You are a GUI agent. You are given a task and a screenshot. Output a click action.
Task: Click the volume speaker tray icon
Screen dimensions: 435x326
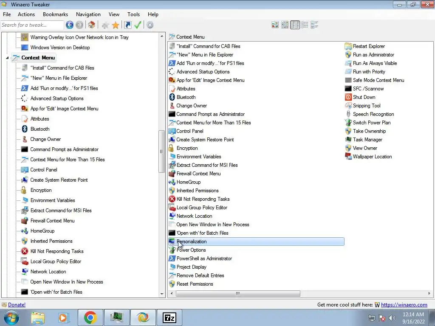[392, 318]
